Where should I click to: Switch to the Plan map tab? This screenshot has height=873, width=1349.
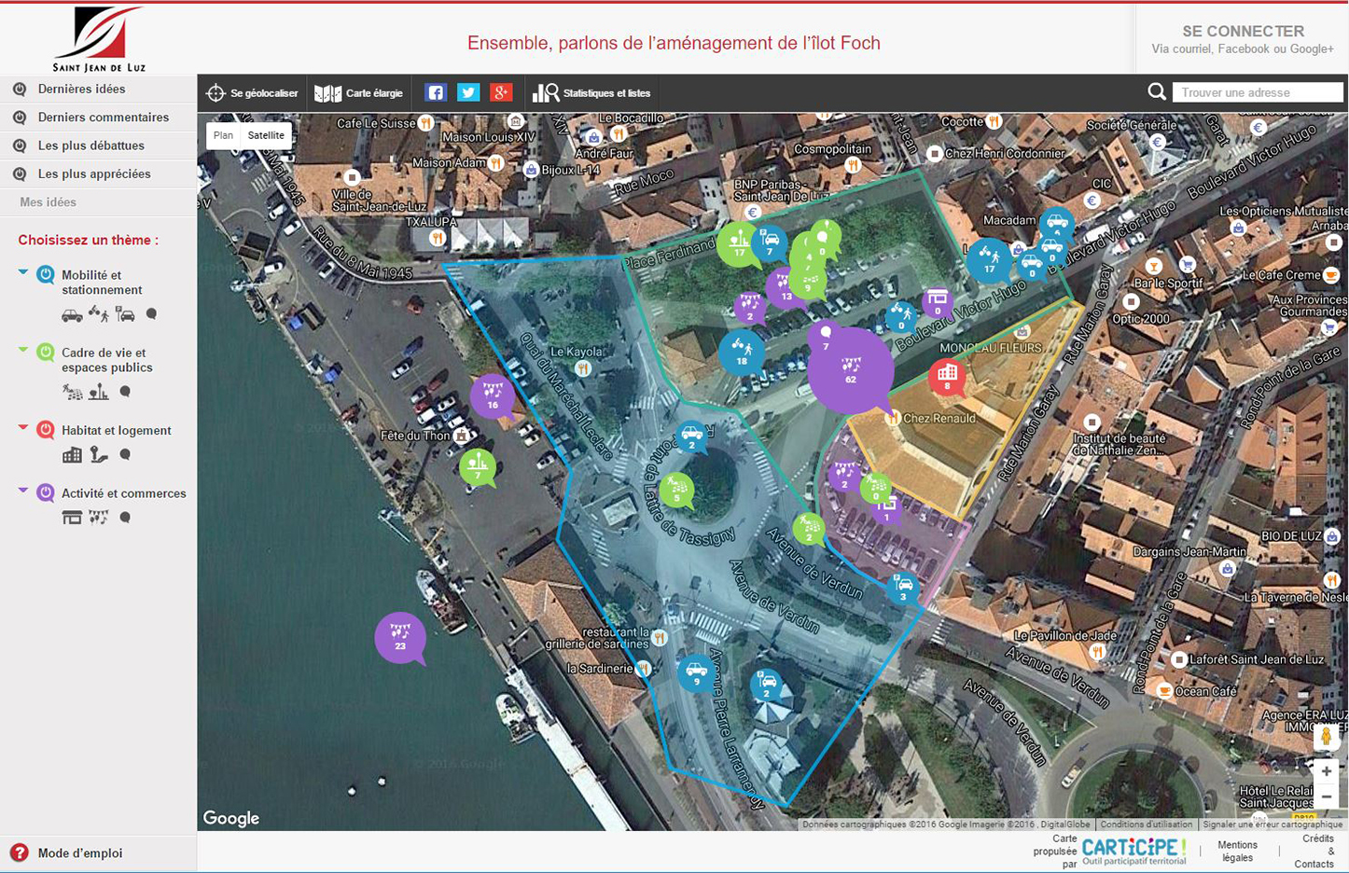[x=223, y=135]
